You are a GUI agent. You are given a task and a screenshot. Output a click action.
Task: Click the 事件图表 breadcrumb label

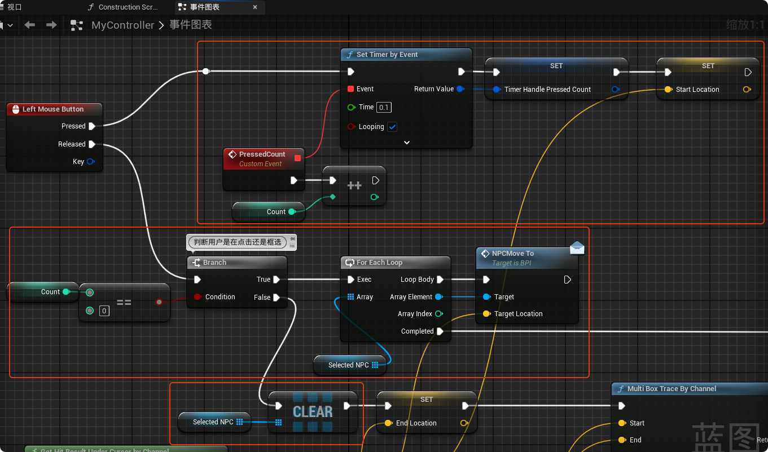tap(191, 25)
